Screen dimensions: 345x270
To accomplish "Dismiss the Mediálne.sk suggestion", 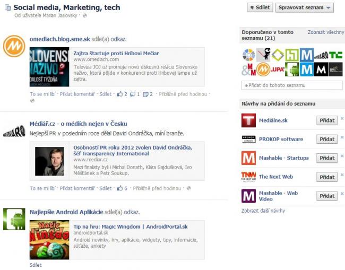I will coord(342,118).
